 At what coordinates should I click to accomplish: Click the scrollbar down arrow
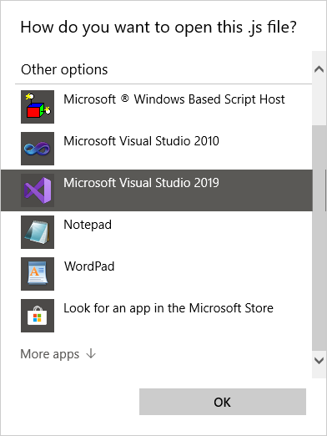point(319,361)
